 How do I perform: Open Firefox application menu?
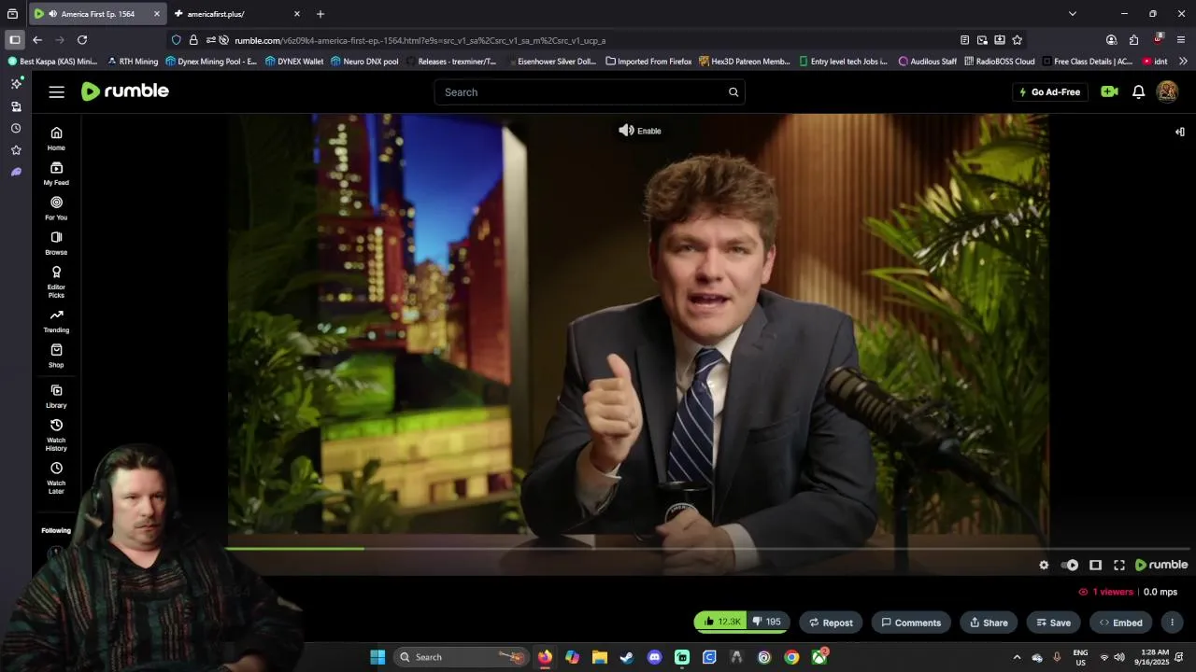pos(1181,40)
